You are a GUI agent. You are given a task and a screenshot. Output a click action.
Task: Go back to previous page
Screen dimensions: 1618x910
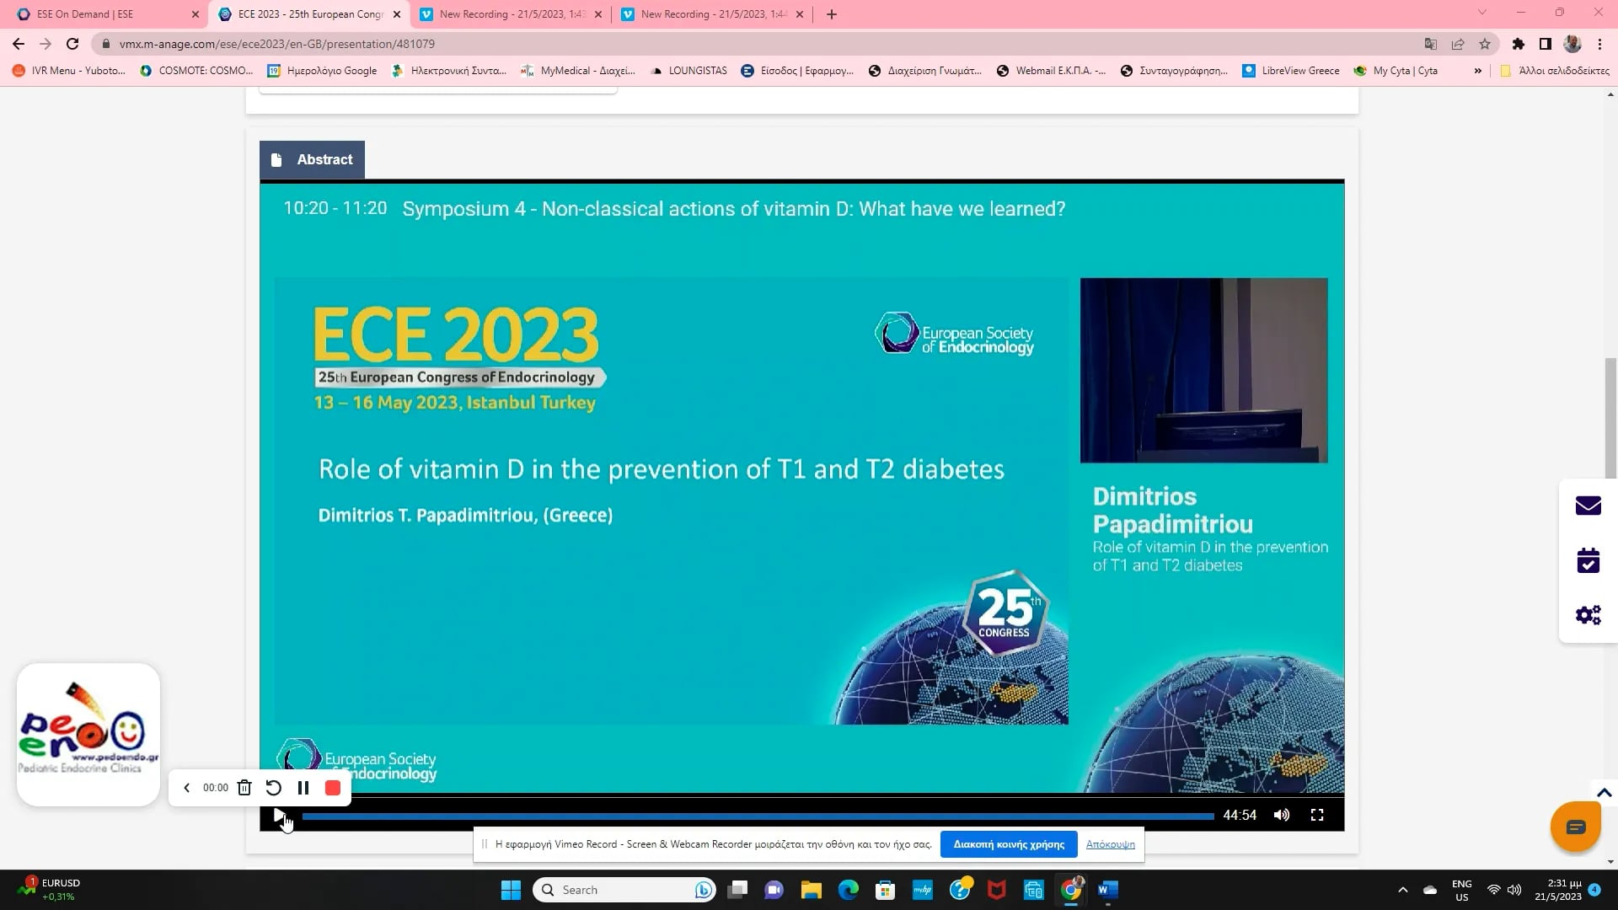[19, 44]
